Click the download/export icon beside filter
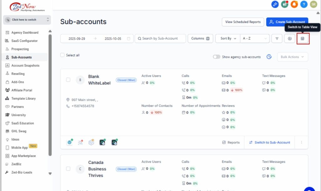This screenshot has height=191, width=321. pos(290,39)
